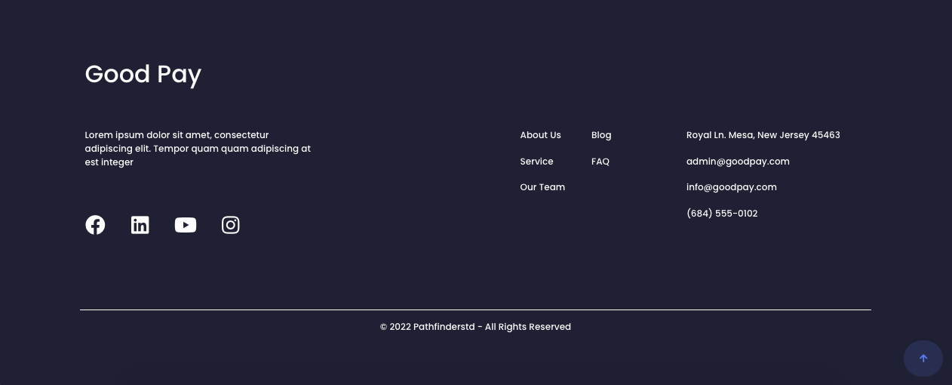Select the info@goodpay.com email link
The height and width of the screenshot is (385, 952).
click(x=731, y=187)
